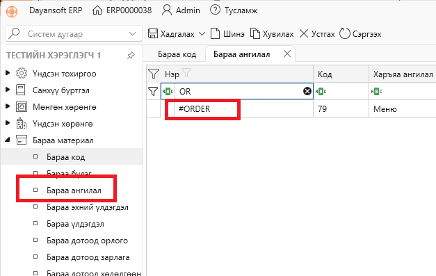436x276 pixels.
Task: Expand the Үндсэн хөрөнгө tree node
Action: pyautogui.click(x=8, y=123)
